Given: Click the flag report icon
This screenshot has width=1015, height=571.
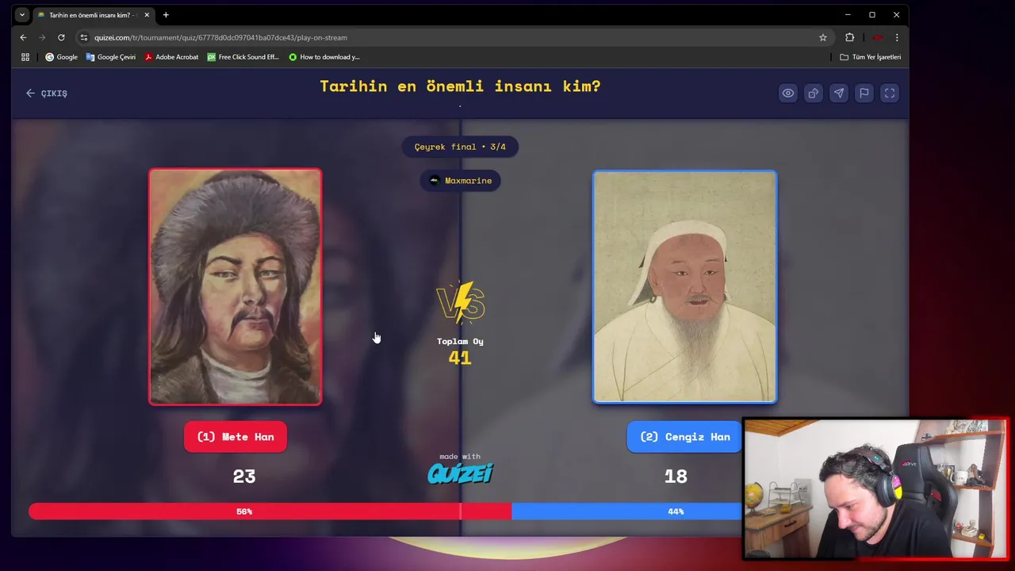Looking at the screenshot, I should tap(864, 93).
